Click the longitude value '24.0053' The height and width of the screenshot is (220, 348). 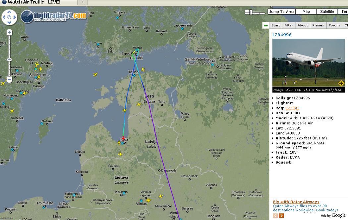click(292, 133)
